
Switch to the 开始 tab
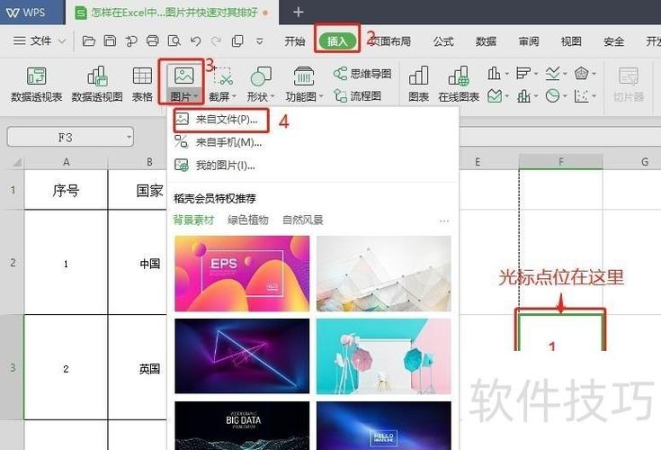pos(295,41)
